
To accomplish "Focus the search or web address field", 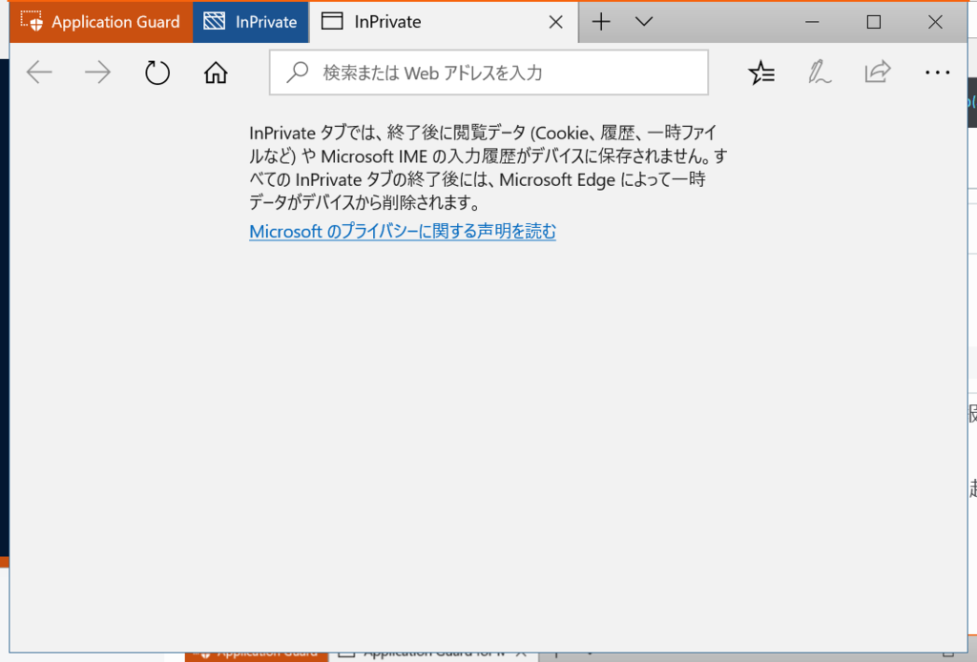I will [x=489, y=72].
